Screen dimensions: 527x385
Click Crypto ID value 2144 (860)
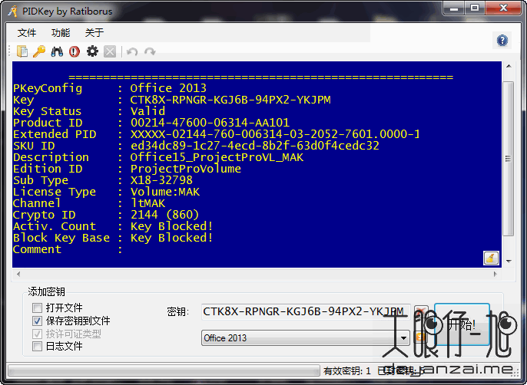pyautogui.click(x=164, y=215)
